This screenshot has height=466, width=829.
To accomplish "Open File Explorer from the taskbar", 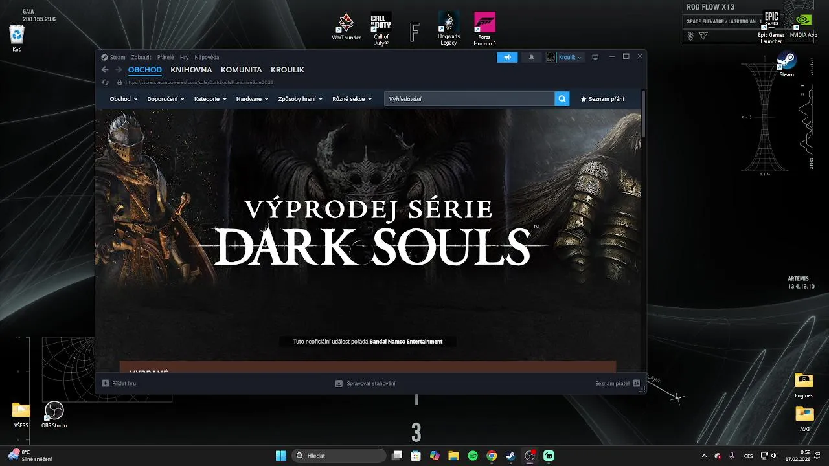I will [x=453, y=456].
